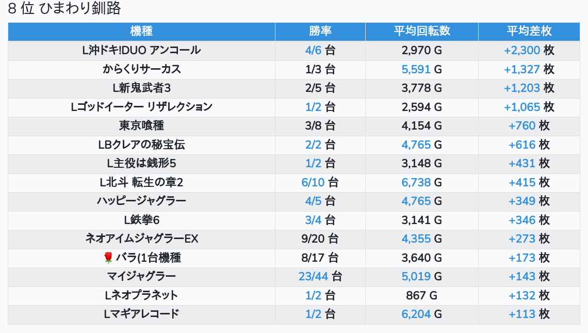Select the ハッピージャグラー machine
Image resolution: width=588 pixels, height=333 pixels.
pos(141,201)
